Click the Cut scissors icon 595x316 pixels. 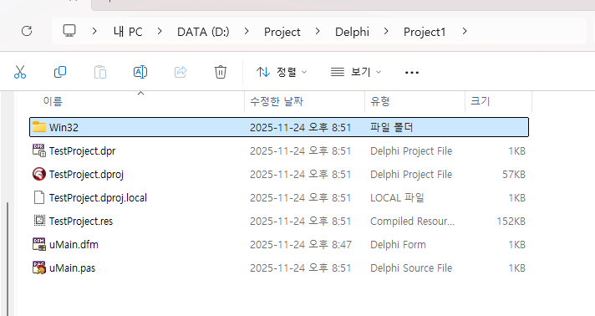pos(20,72)
